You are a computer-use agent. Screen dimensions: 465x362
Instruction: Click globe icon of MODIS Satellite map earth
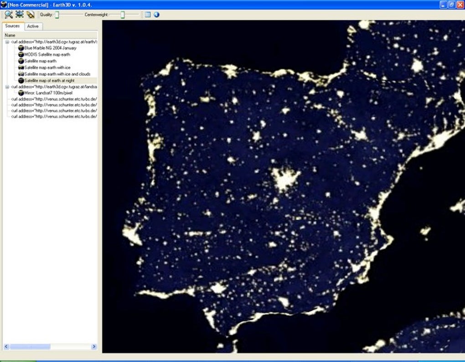tap(21, 55)
